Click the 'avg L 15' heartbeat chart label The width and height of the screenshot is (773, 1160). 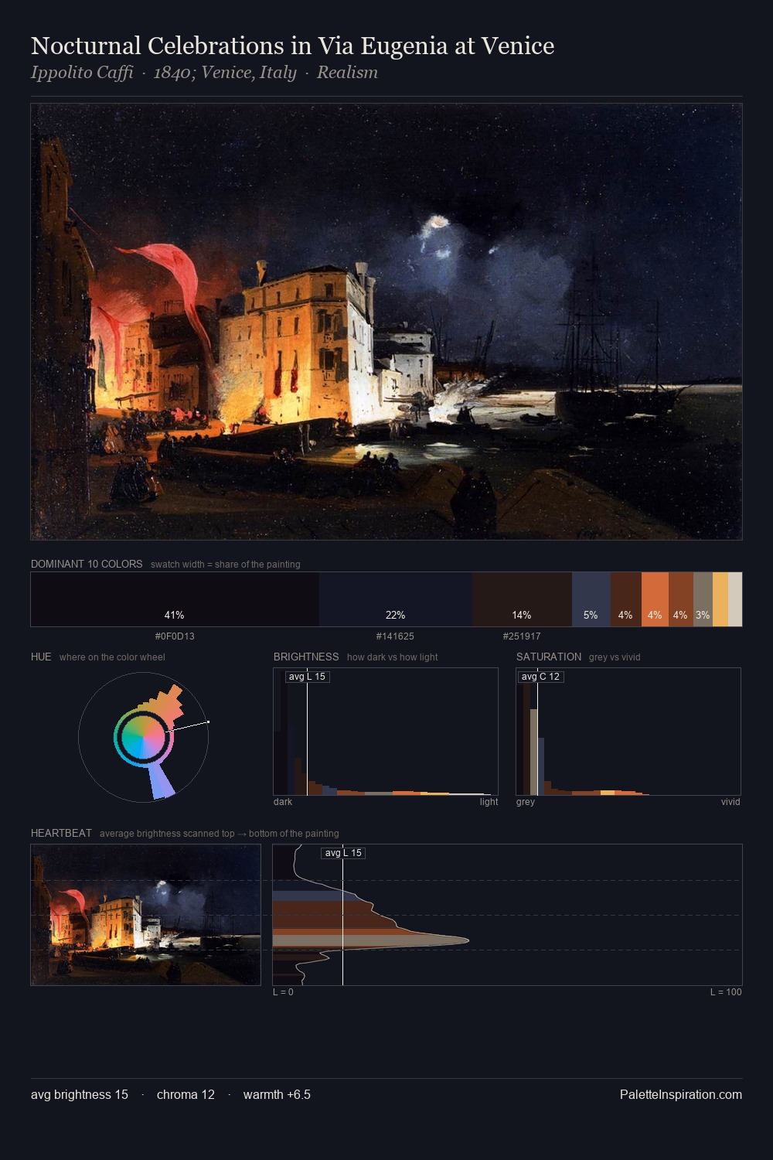pyautogui.click(x=343, y=853)
